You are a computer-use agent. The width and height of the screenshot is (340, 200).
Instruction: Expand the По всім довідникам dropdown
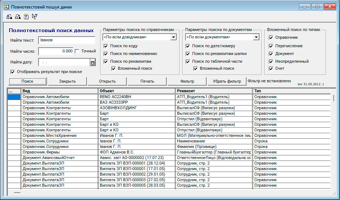(x=173, y=37)
